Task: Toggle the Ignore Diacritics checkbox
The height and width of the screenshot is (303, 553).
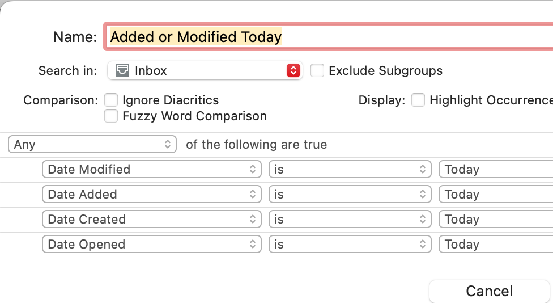Action: tap(112, 100)
